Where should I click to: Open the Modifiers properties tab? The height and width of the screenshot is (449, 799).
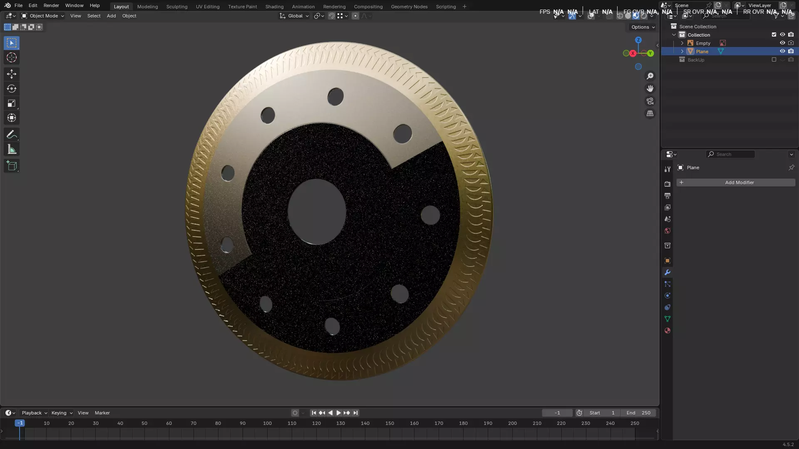[667, 272]
